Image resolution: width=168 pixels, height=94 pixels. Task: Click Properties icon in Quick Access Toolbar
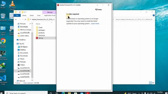20,12
